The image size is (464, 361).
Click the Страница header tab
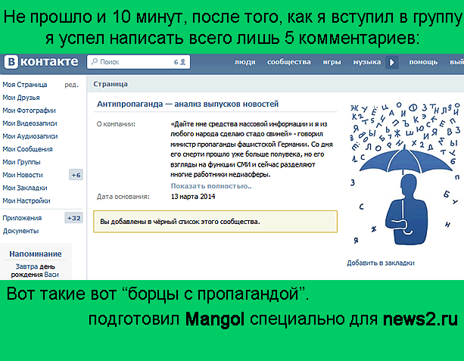click(111, 84)
